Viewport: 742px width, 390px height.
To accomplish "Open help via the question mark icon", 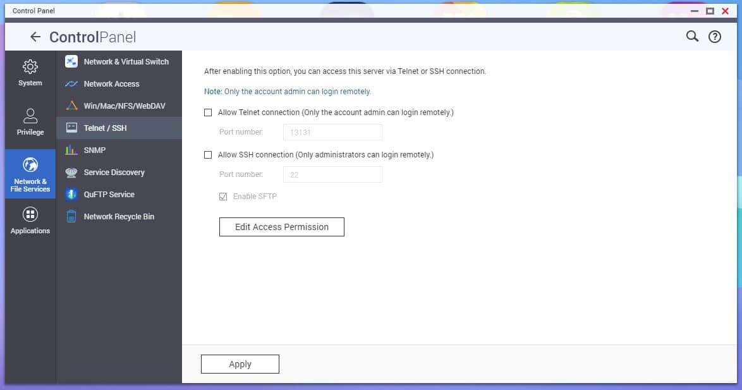I will (x=715, y=37).
